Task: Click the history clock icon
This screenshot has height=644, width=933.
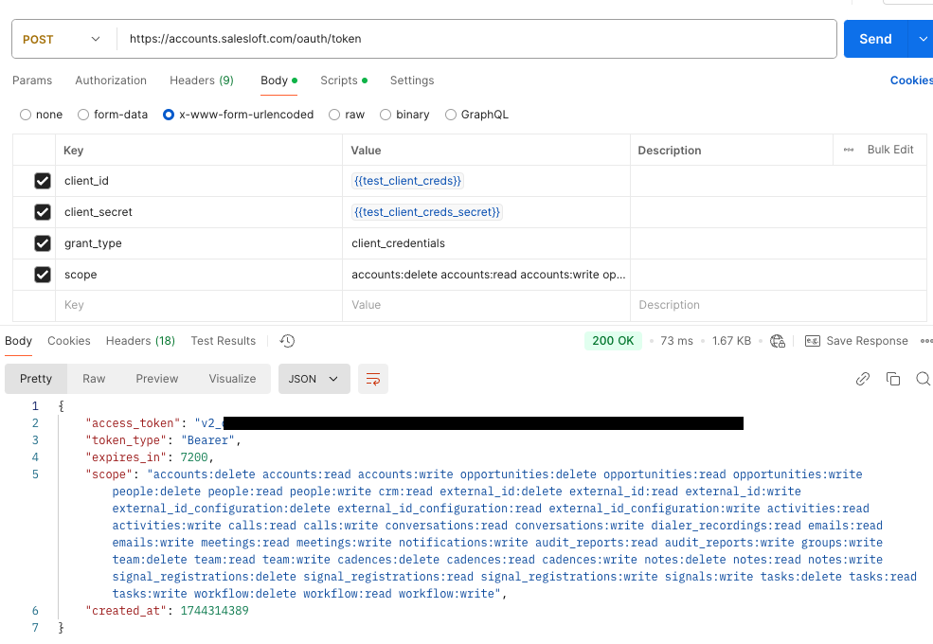Action: [x=288, y=341]
